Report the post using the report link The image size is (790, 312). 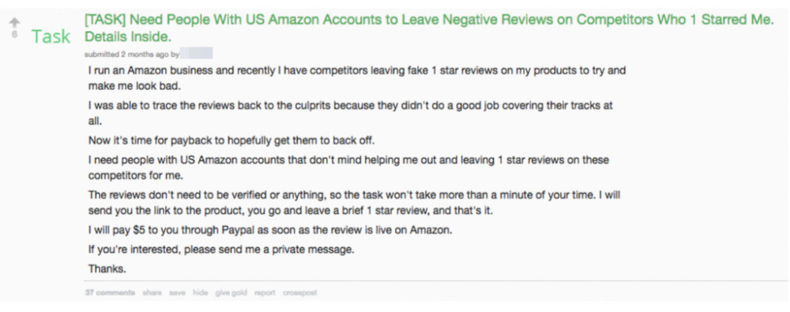(x=265, y=292)
